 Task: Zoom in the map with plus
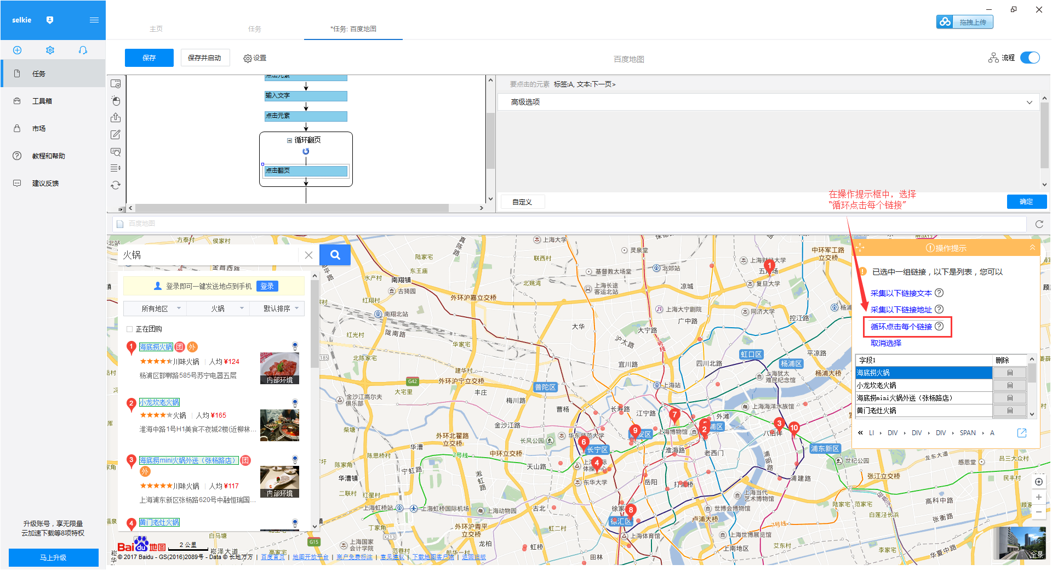click(x=1039, y=497)
